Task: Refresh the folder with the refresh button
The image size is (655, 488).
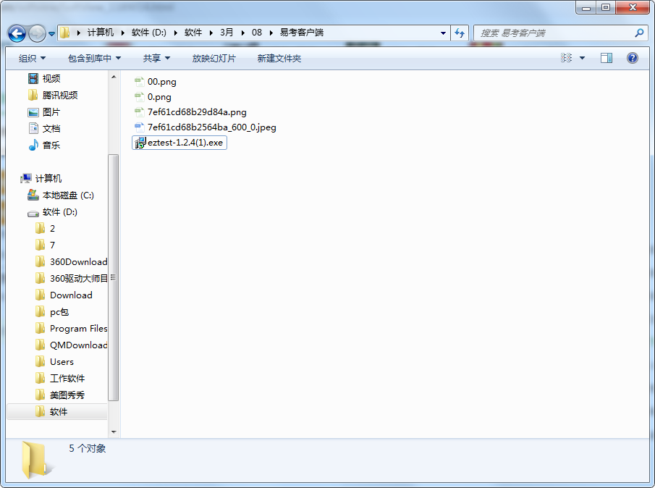Action: pos(460,33)
